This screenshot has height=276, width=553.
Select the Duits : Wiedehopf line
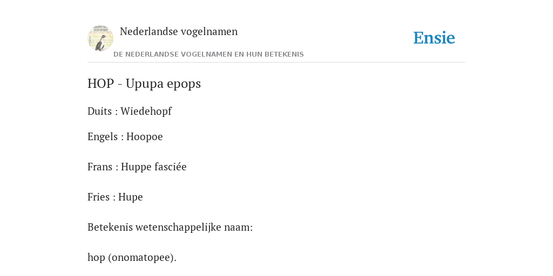pyautogui.click(x=130, y=111)
